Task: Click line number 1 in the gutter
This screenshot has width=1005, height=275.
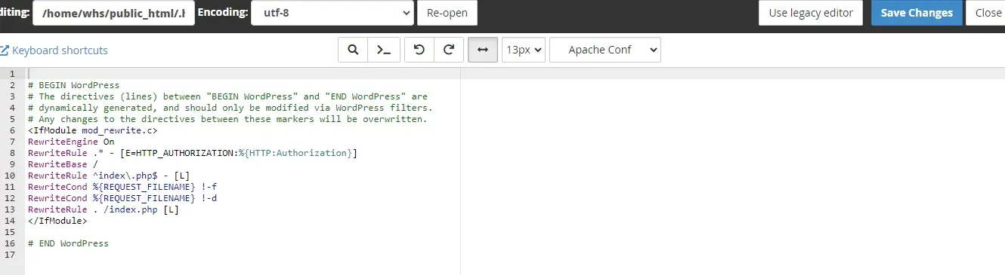Action: (x=12, y=74)
